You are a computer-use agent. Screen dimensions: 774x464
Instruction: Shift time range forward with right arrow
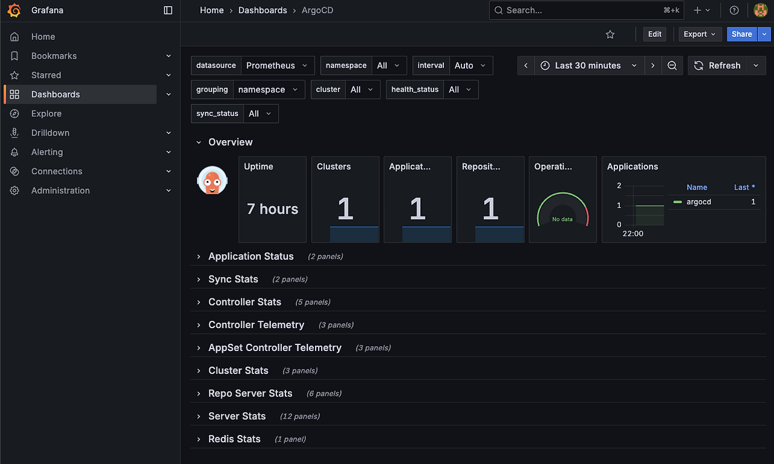coord(652,65)
